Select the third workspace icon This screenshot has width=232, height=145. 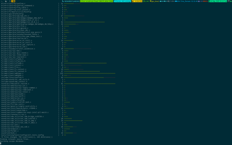[x=10, y=1]
